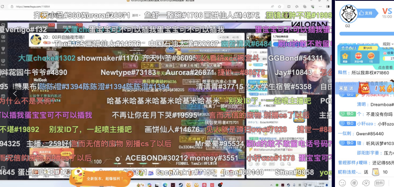Click the green 铁O level 5 badge
The width and height of the screenshot is (394, 187).
347,114
